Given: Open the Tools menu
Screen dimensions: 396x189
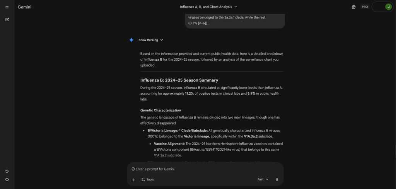Looking at the screenshot, I should click(147, 180).
